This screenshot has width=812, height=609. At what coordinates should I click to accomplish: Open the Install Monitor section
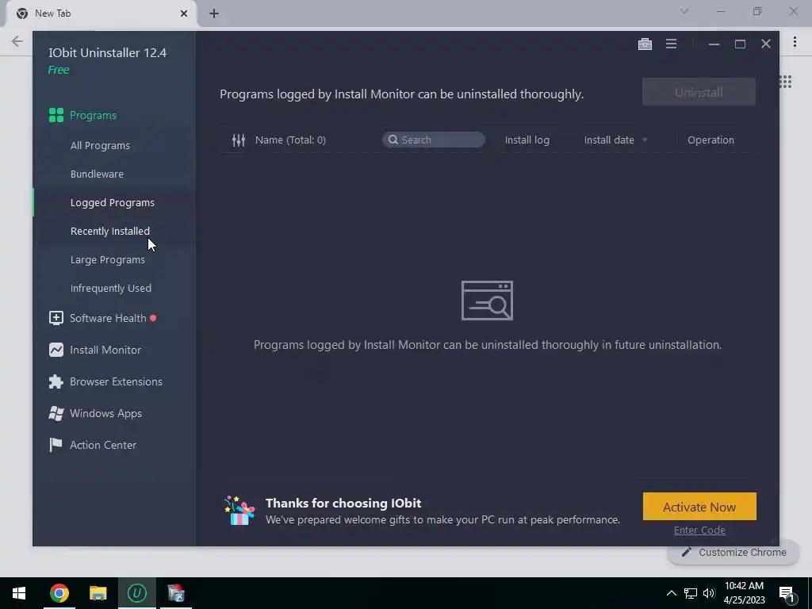pos(105,350)
